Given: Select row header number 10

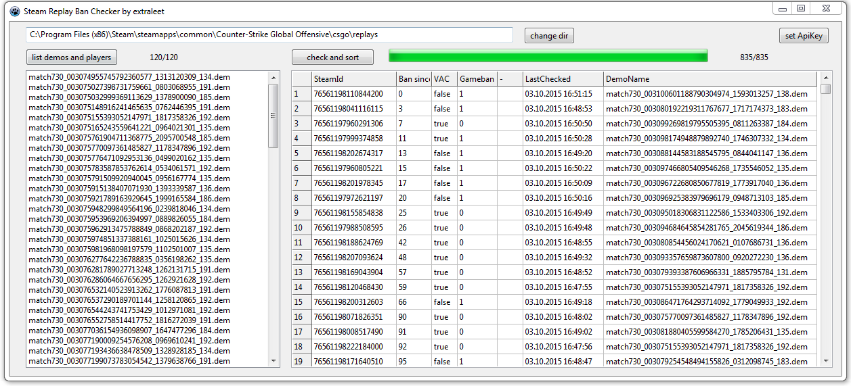Looking at the screenshot, I should click(301, 228).
